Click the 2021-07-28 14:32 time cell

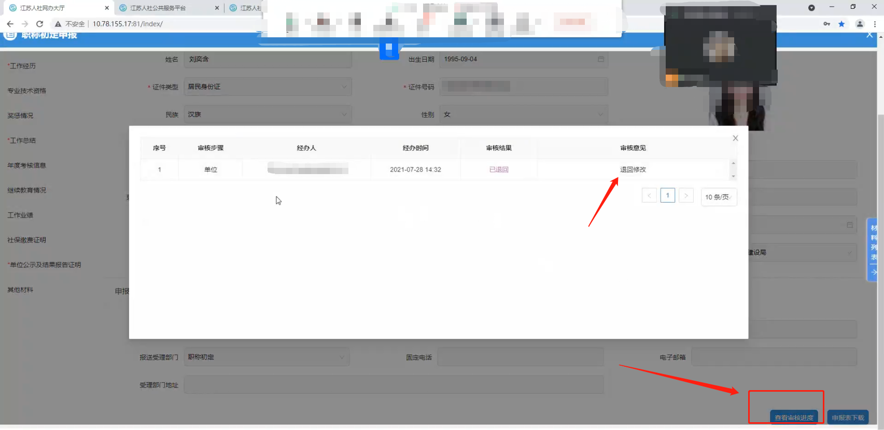coord(415,169)
